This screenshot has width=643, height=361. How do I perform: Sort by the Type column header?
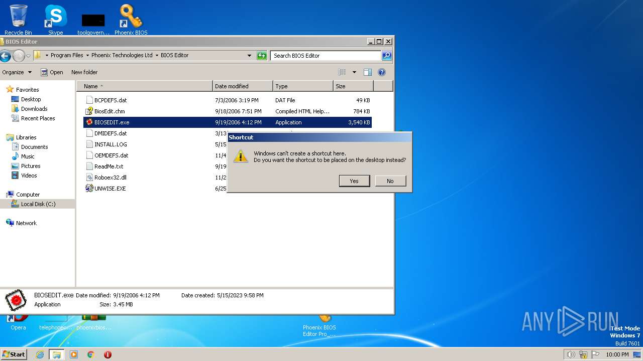tap(303, 86)
